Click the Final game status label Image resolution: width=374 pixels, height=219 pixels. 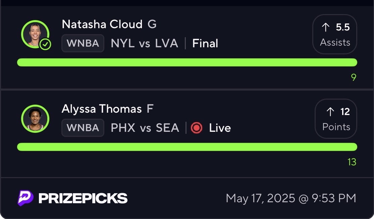[205, 43]
